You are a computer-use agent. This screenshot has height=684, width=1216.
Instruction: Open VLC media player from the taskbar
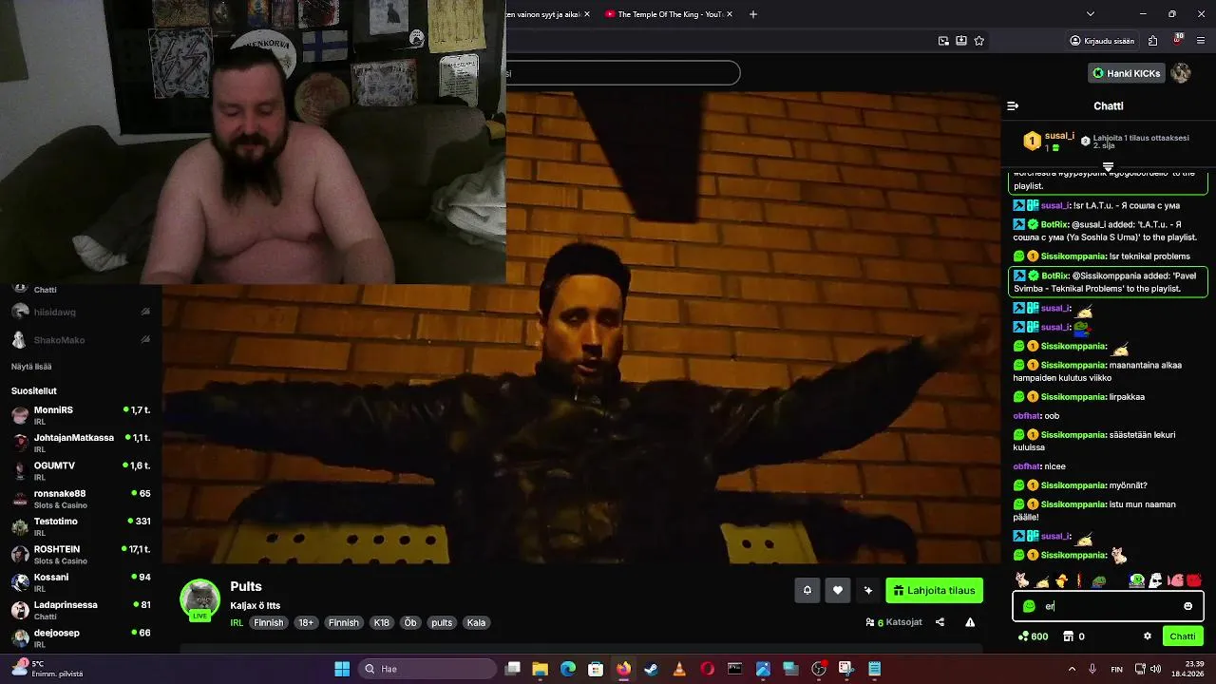click(679, 669)
